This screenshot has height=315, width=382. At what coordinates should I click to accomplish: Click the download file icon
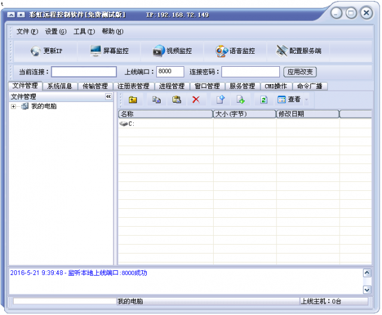(x=241, y=100)
